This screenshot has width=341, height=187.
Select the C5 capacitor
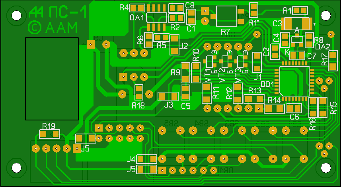pyautogui.click(x=185, y=92)
